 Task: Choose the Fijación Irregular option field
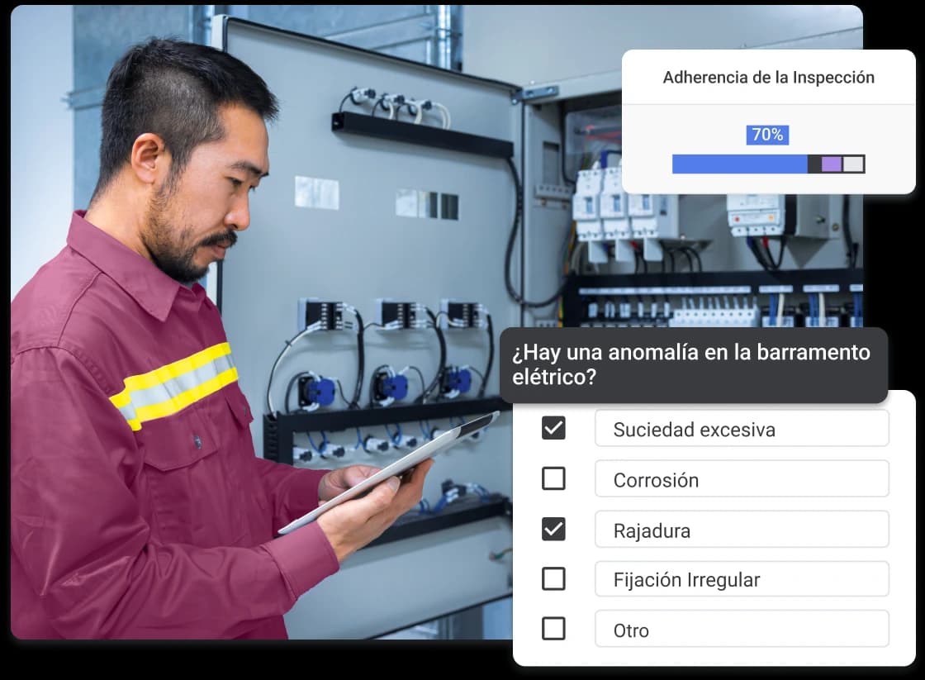pyautogui.click(x=741, y=579)
